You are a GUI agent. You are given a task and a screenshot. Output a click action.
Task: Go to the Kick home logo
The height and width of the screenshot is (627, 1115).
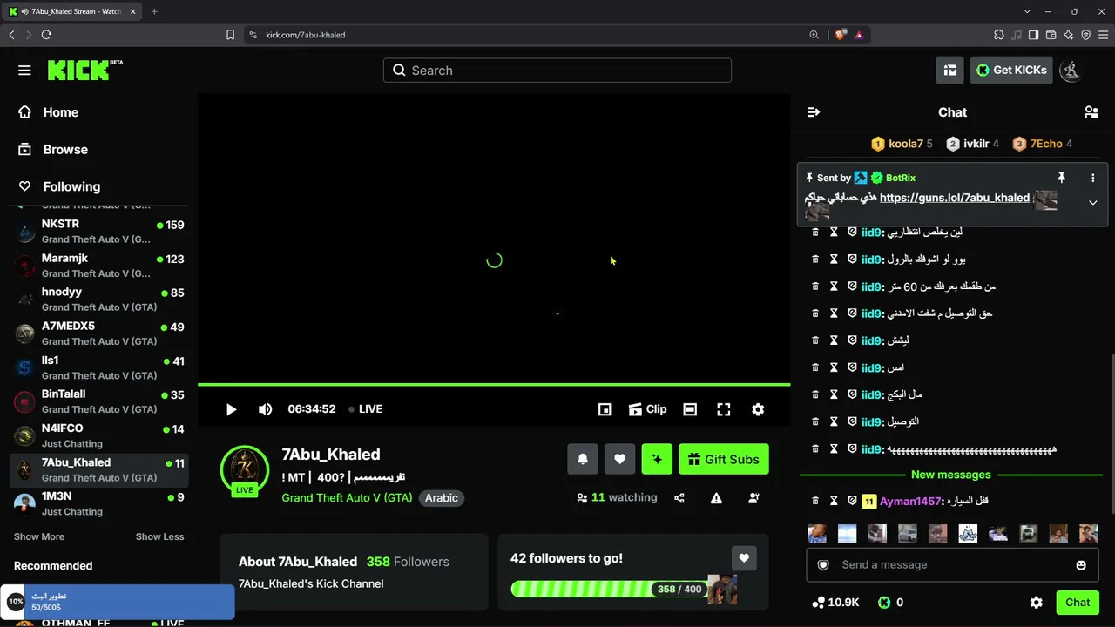(x=84, y=70)
